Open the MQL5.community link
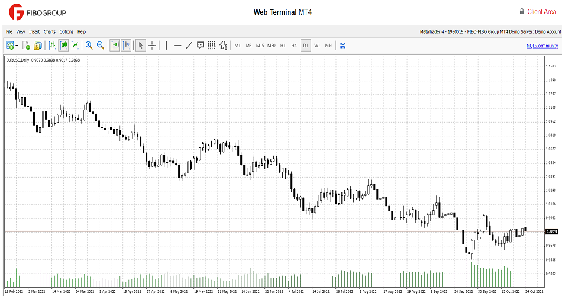Viewport: 562px width, 296px height. (542, 46)
